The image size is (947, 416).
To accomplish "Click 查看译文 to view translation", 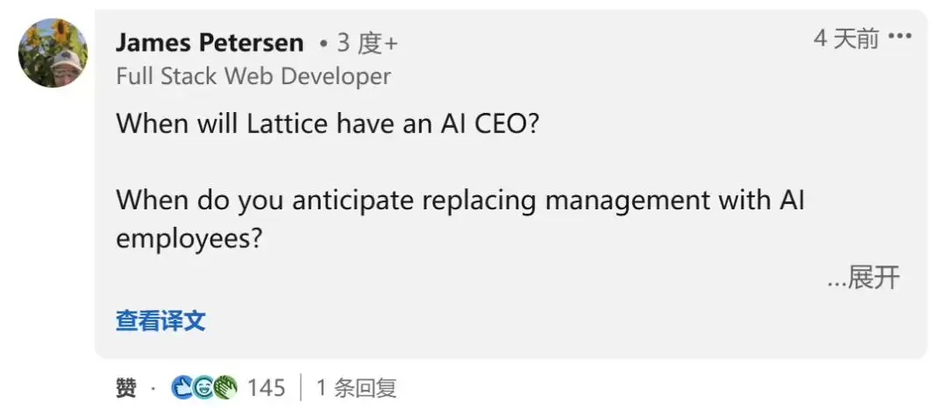I will pyautogui.click(x=160, y=321).
